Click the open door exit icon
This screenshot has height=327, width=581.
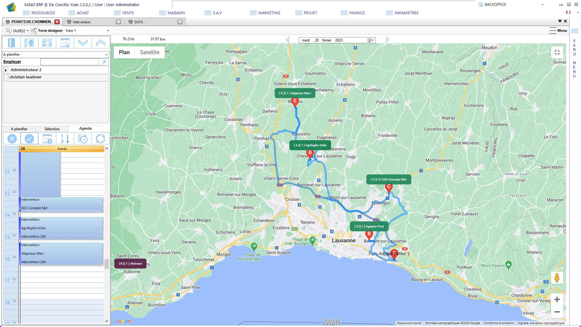[11, 43]
